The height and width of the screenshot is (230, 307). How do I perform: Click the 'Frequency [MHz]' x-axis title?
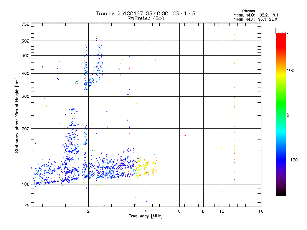(x=145, y=216)
